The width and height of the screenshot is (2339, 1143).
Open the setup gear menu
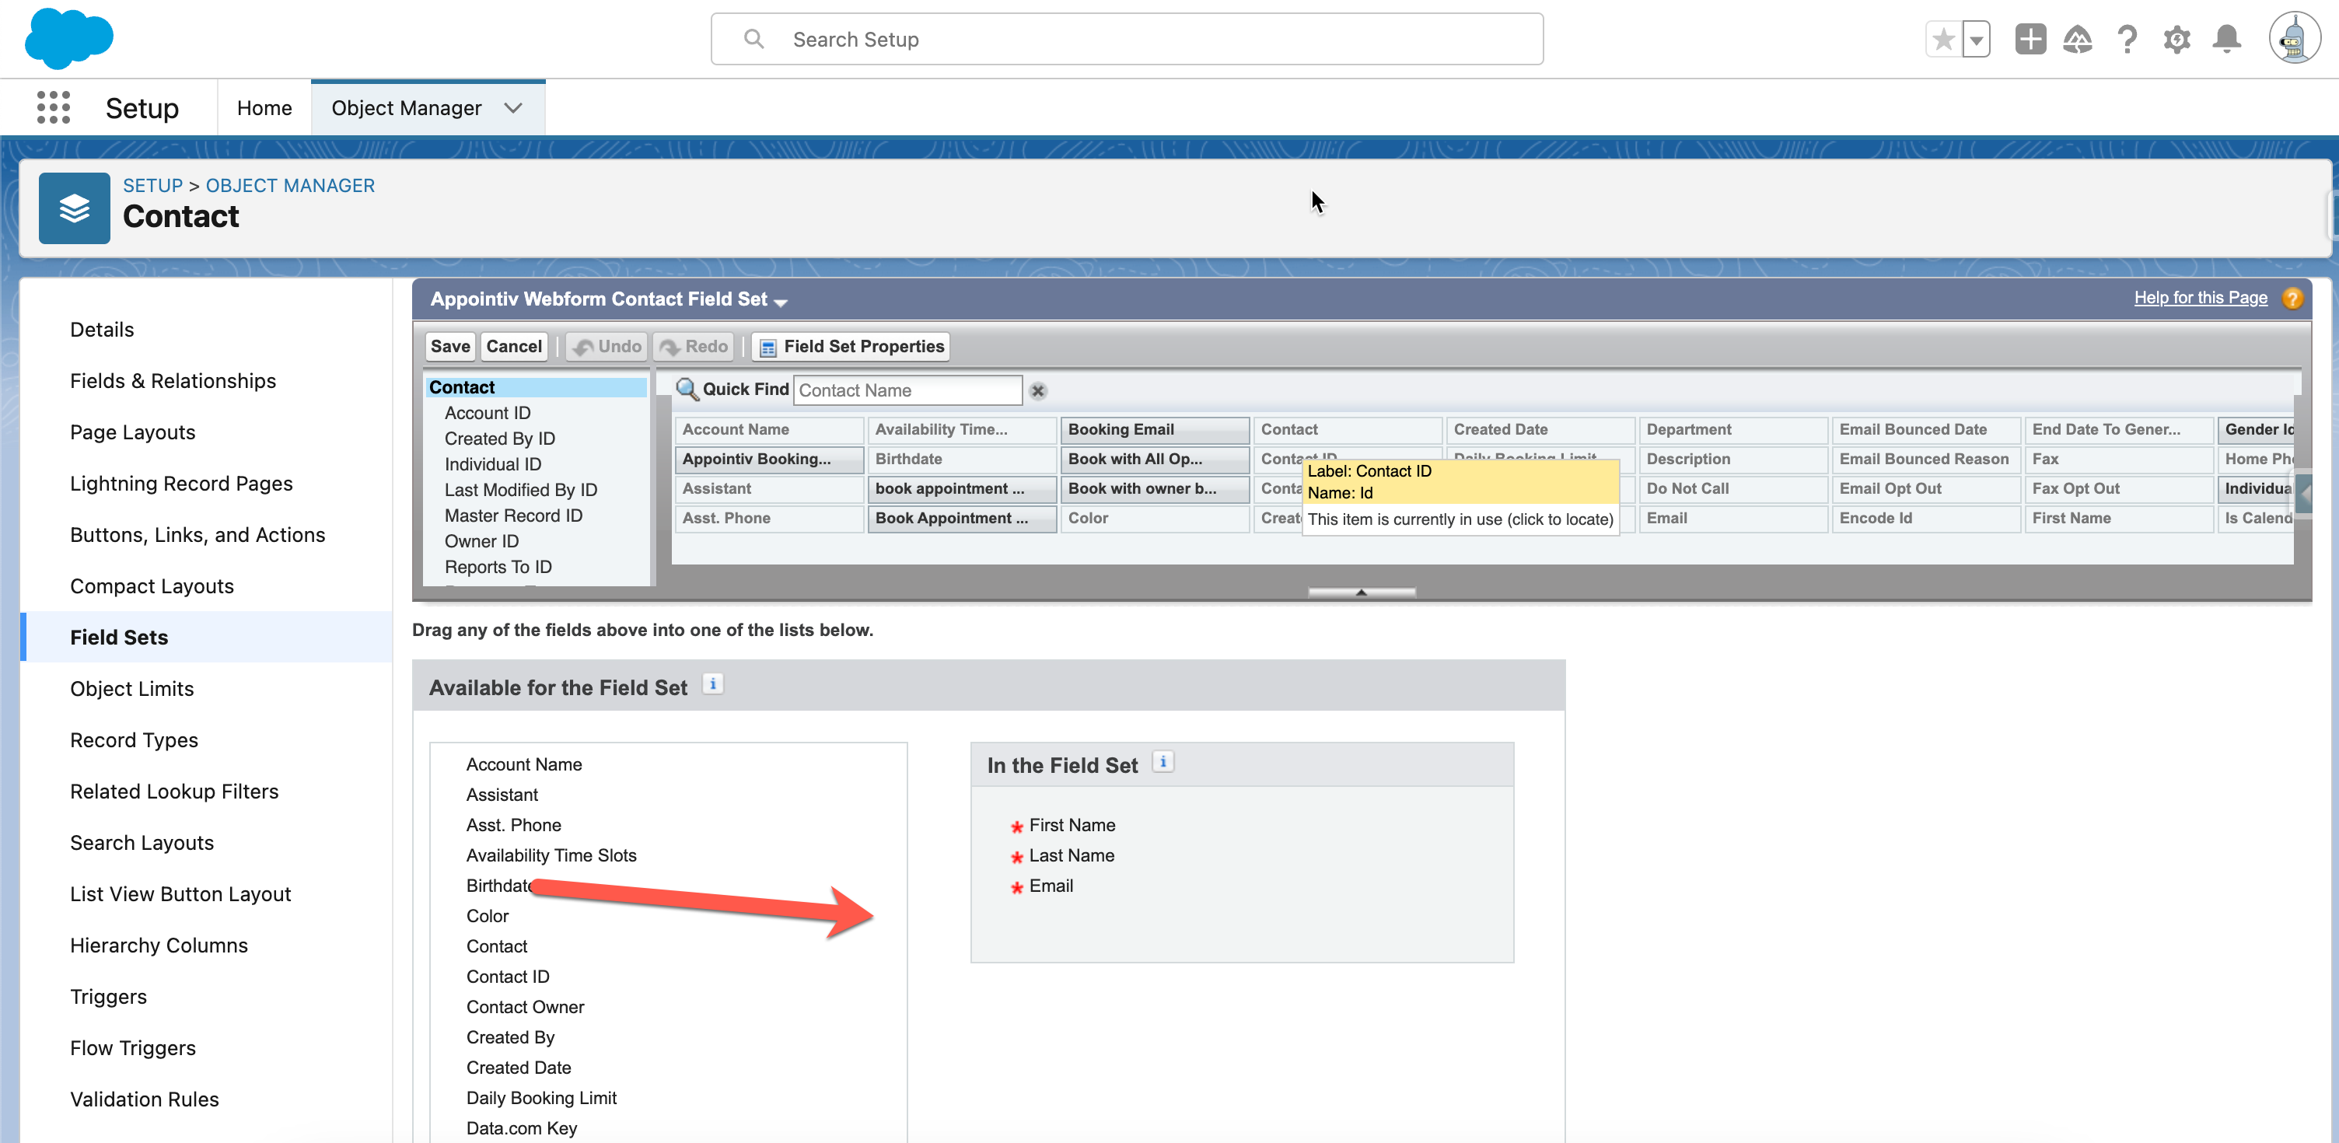(x=2176, y=39)
